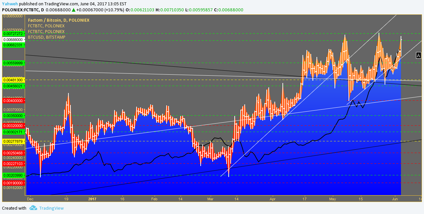Select the 'Factom / Bitcoin, D, POLONIEX' legend

pyautogui.click(x=59, y=20)
